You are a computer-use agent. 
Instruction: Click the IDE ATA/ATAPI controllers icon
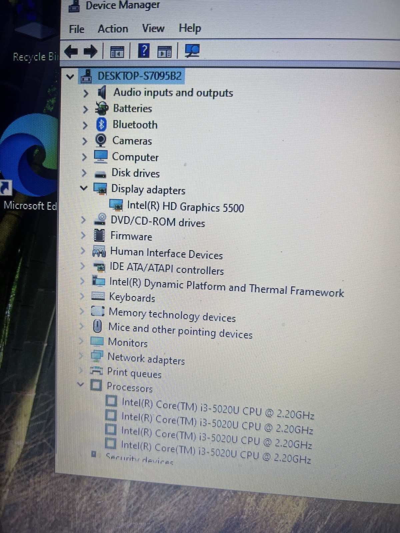(99, 266)
